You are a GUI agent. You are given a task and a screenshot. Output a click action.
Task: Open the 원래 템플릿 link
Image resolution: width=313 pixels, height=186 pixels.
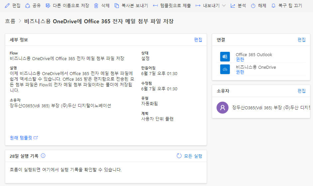click(21, 138)
